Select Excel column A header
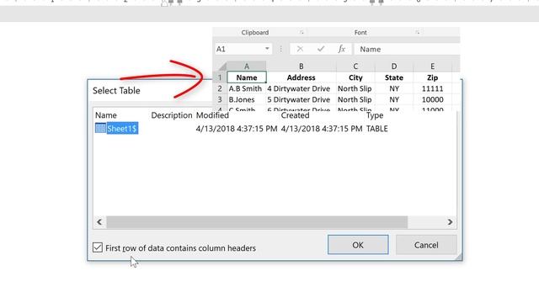Image resolution: width=539 pixels, height=303 pixels. [x=247, y=66]
